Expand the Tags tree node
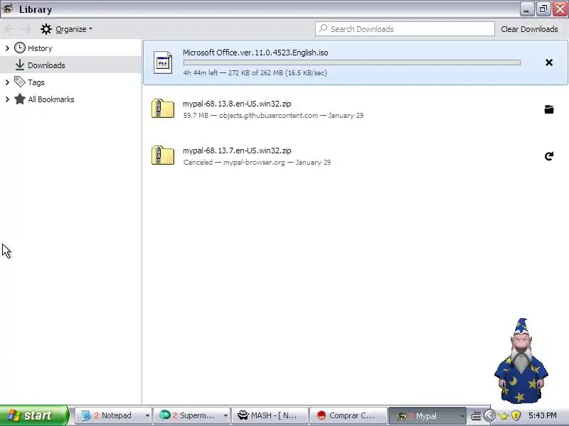Viewport: 569px width, 426px height. tap(7, 82)
